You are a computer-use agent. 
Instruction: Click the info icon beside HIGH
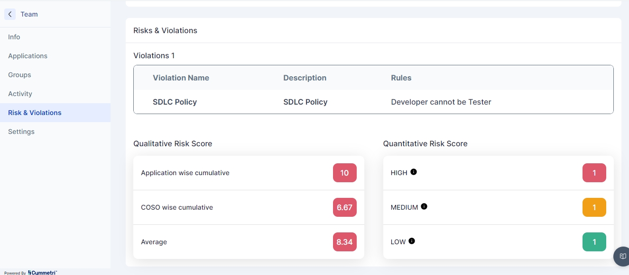(414, 172)
